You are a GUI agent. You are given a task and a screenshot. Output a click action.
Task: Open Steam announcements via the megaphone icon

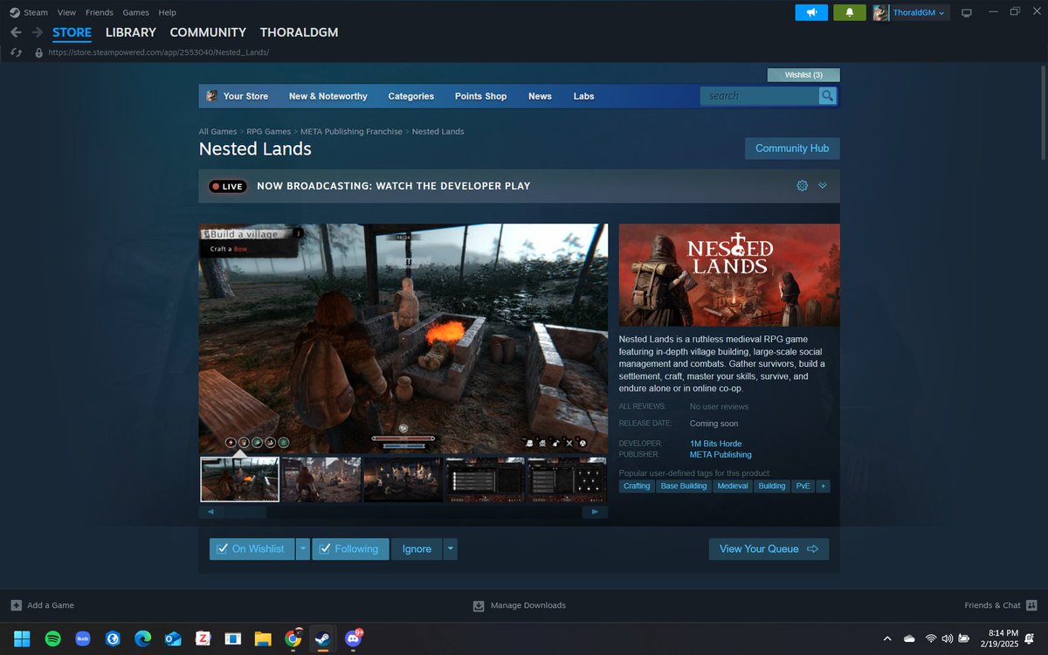(x=811, y=12)
